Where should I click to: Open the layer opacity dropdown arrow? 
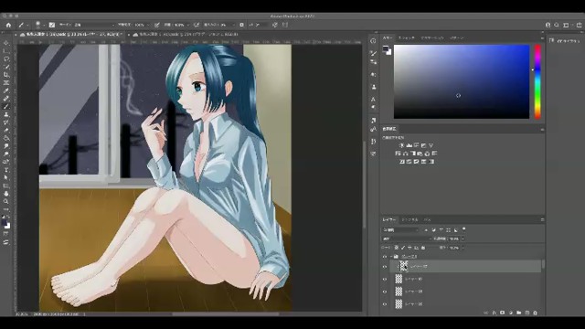point(463,239)
